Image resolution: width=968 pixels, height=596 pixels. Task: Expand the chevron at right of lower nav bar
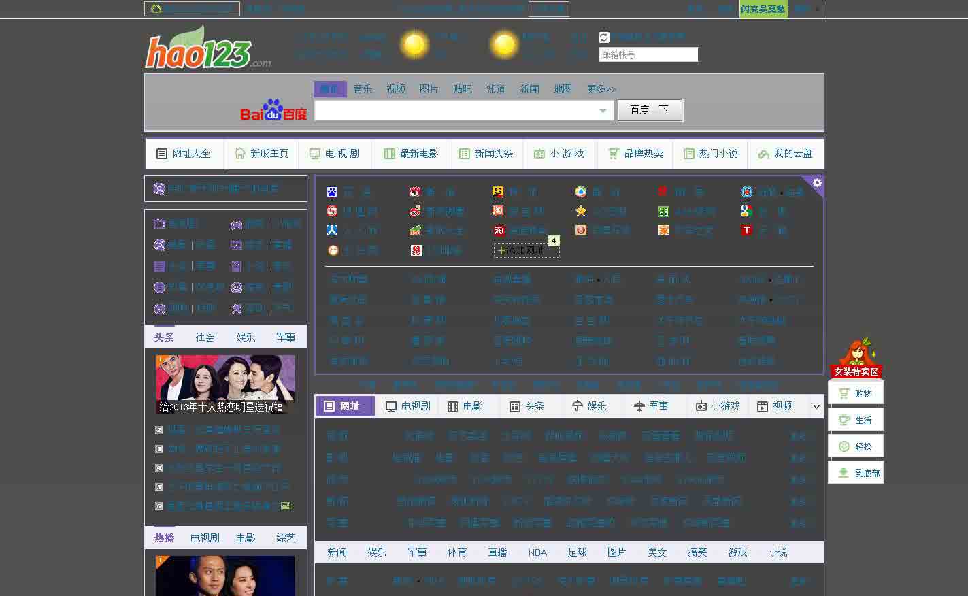(816, 406)
